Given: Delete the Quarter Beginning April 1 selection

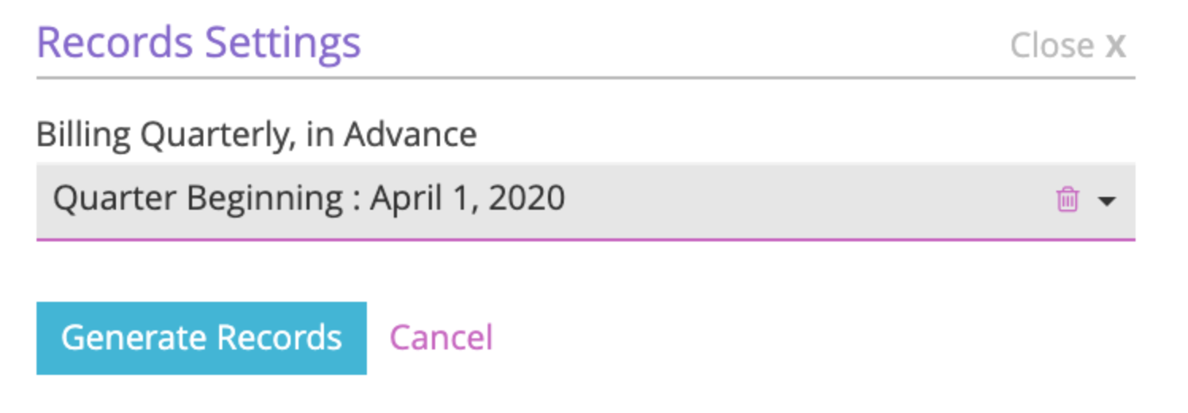Looking at the screenshot, I should 1067,199.
